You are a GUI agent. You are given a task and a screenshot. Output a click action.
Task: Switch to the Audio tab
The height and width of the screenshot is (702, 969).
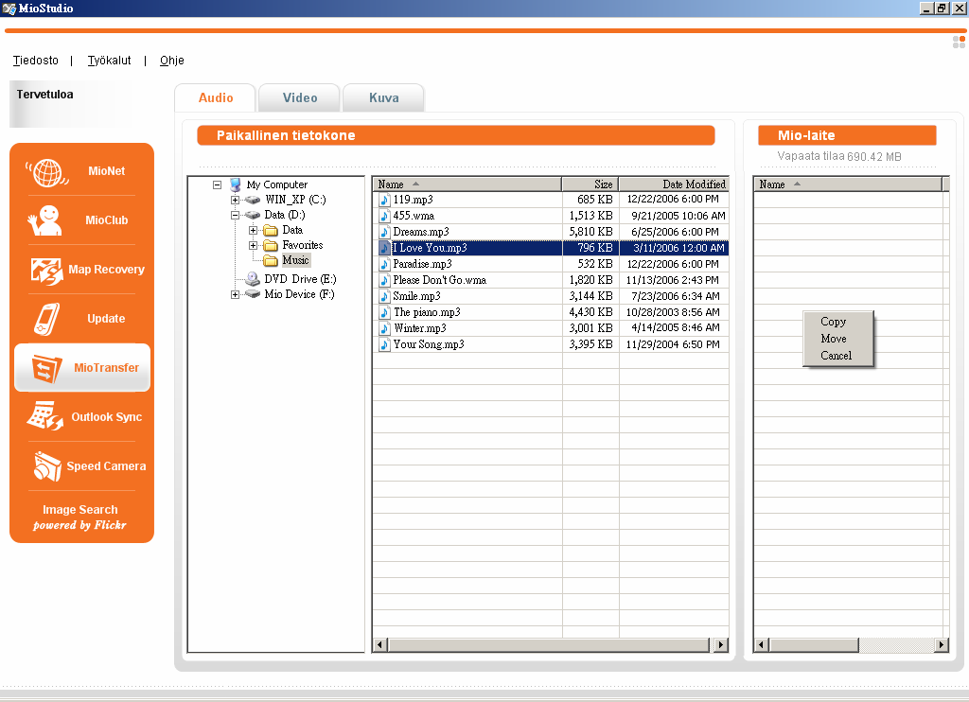(216, 97)
